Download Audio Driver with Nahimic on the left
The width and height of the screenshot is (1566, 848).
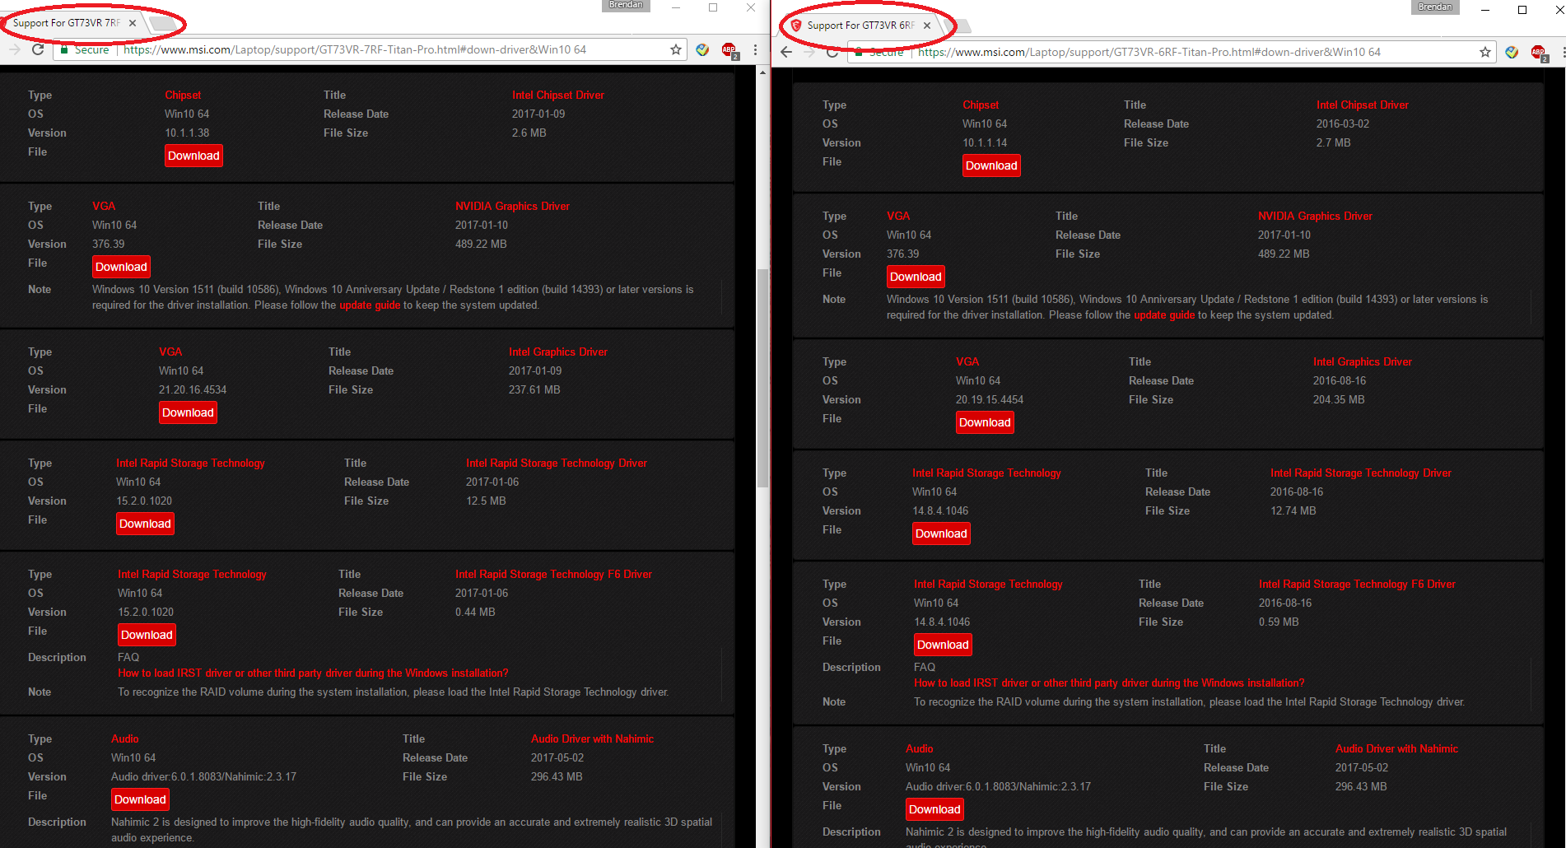[140, 799]
